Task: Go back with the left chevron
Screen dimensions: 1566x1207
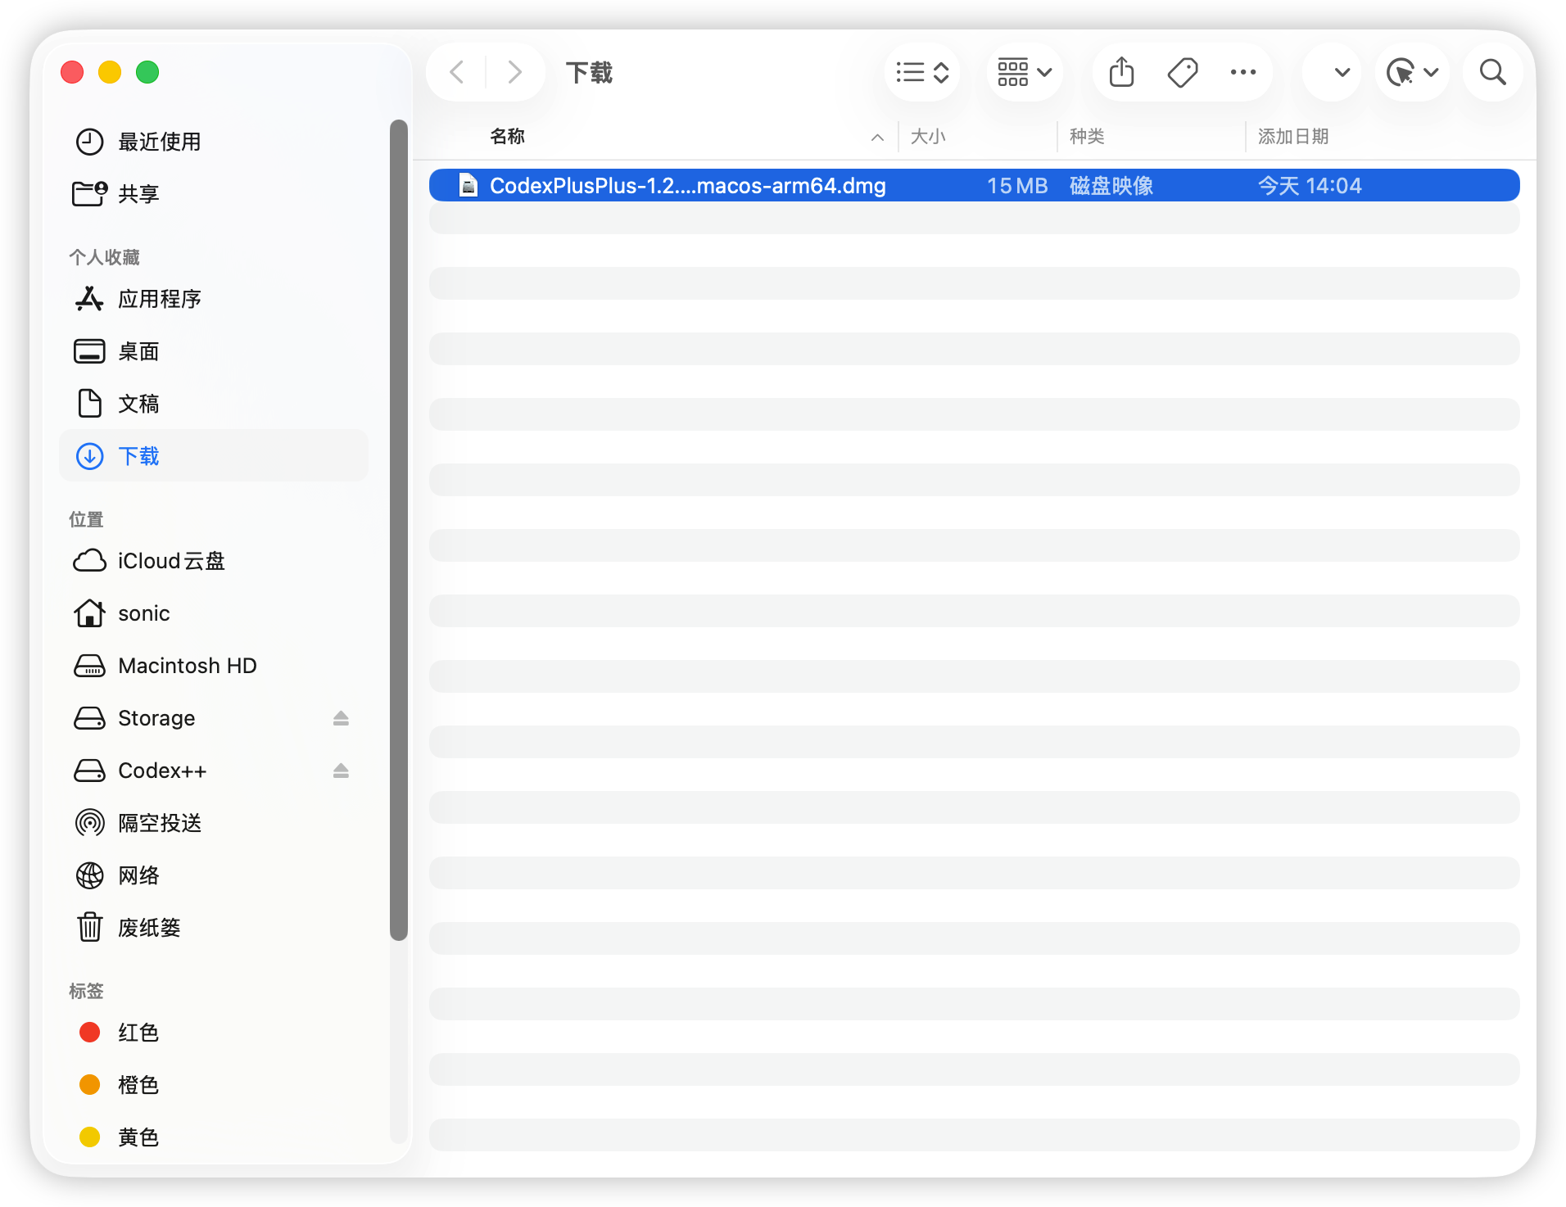Action: click(457, 72)
